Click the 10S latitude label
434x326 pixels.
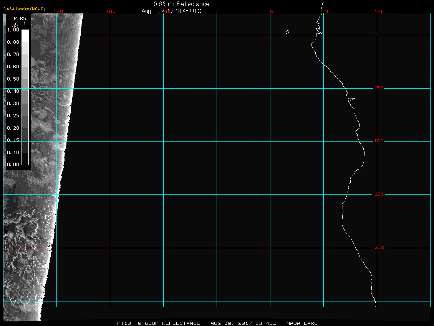(379, 141)
